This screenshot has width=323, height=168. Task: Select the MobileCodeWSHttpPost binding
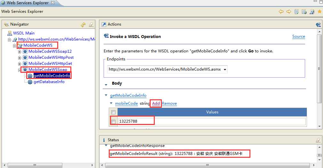pos(51,57)
